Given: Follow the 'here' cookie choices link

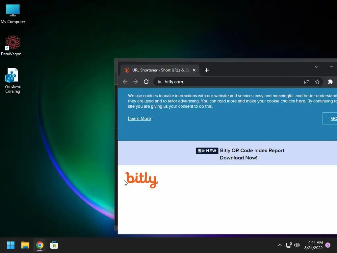Looking at the screenshot, I should 300,101.
